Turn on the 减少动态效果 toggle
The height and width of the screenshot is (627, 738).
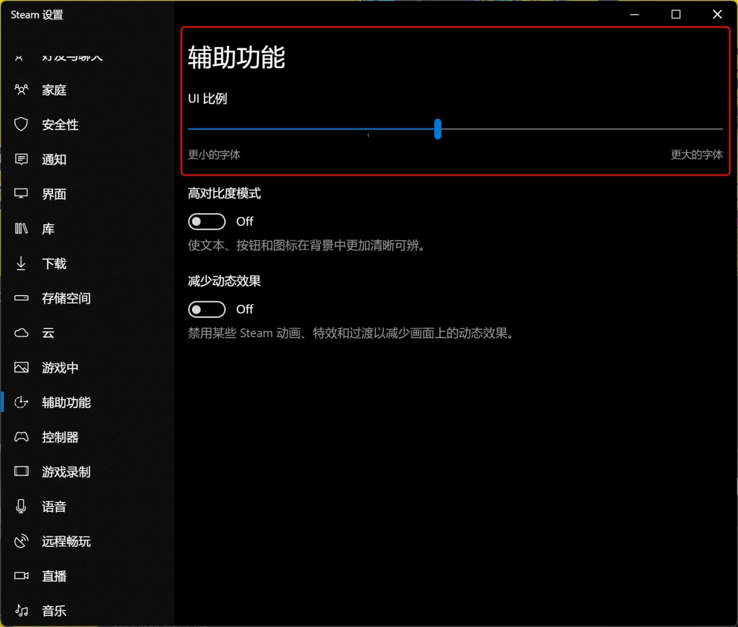206,309
